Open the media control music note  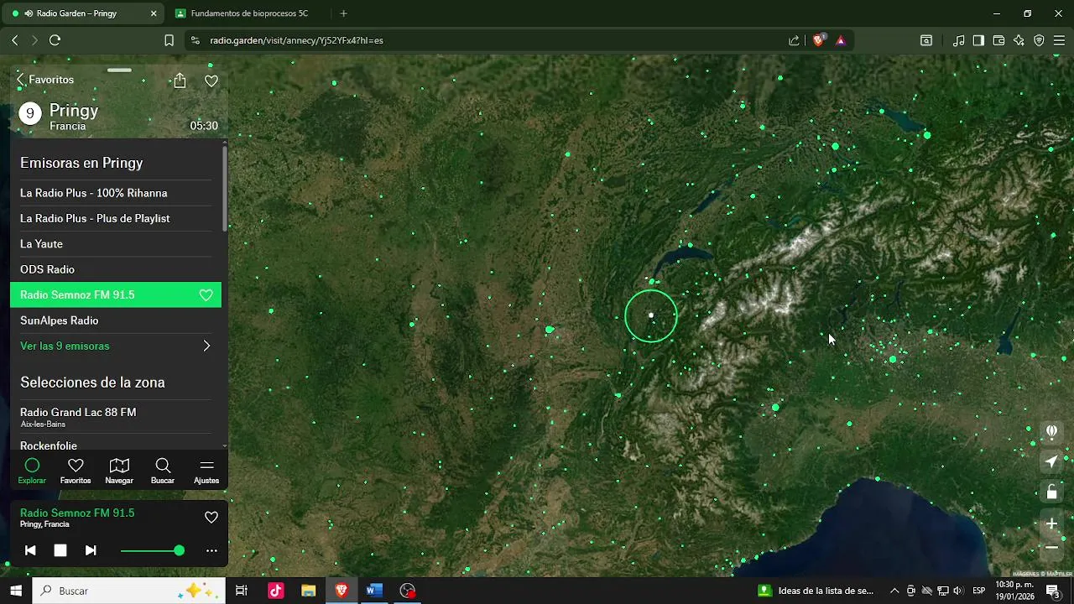pos(958,40)
